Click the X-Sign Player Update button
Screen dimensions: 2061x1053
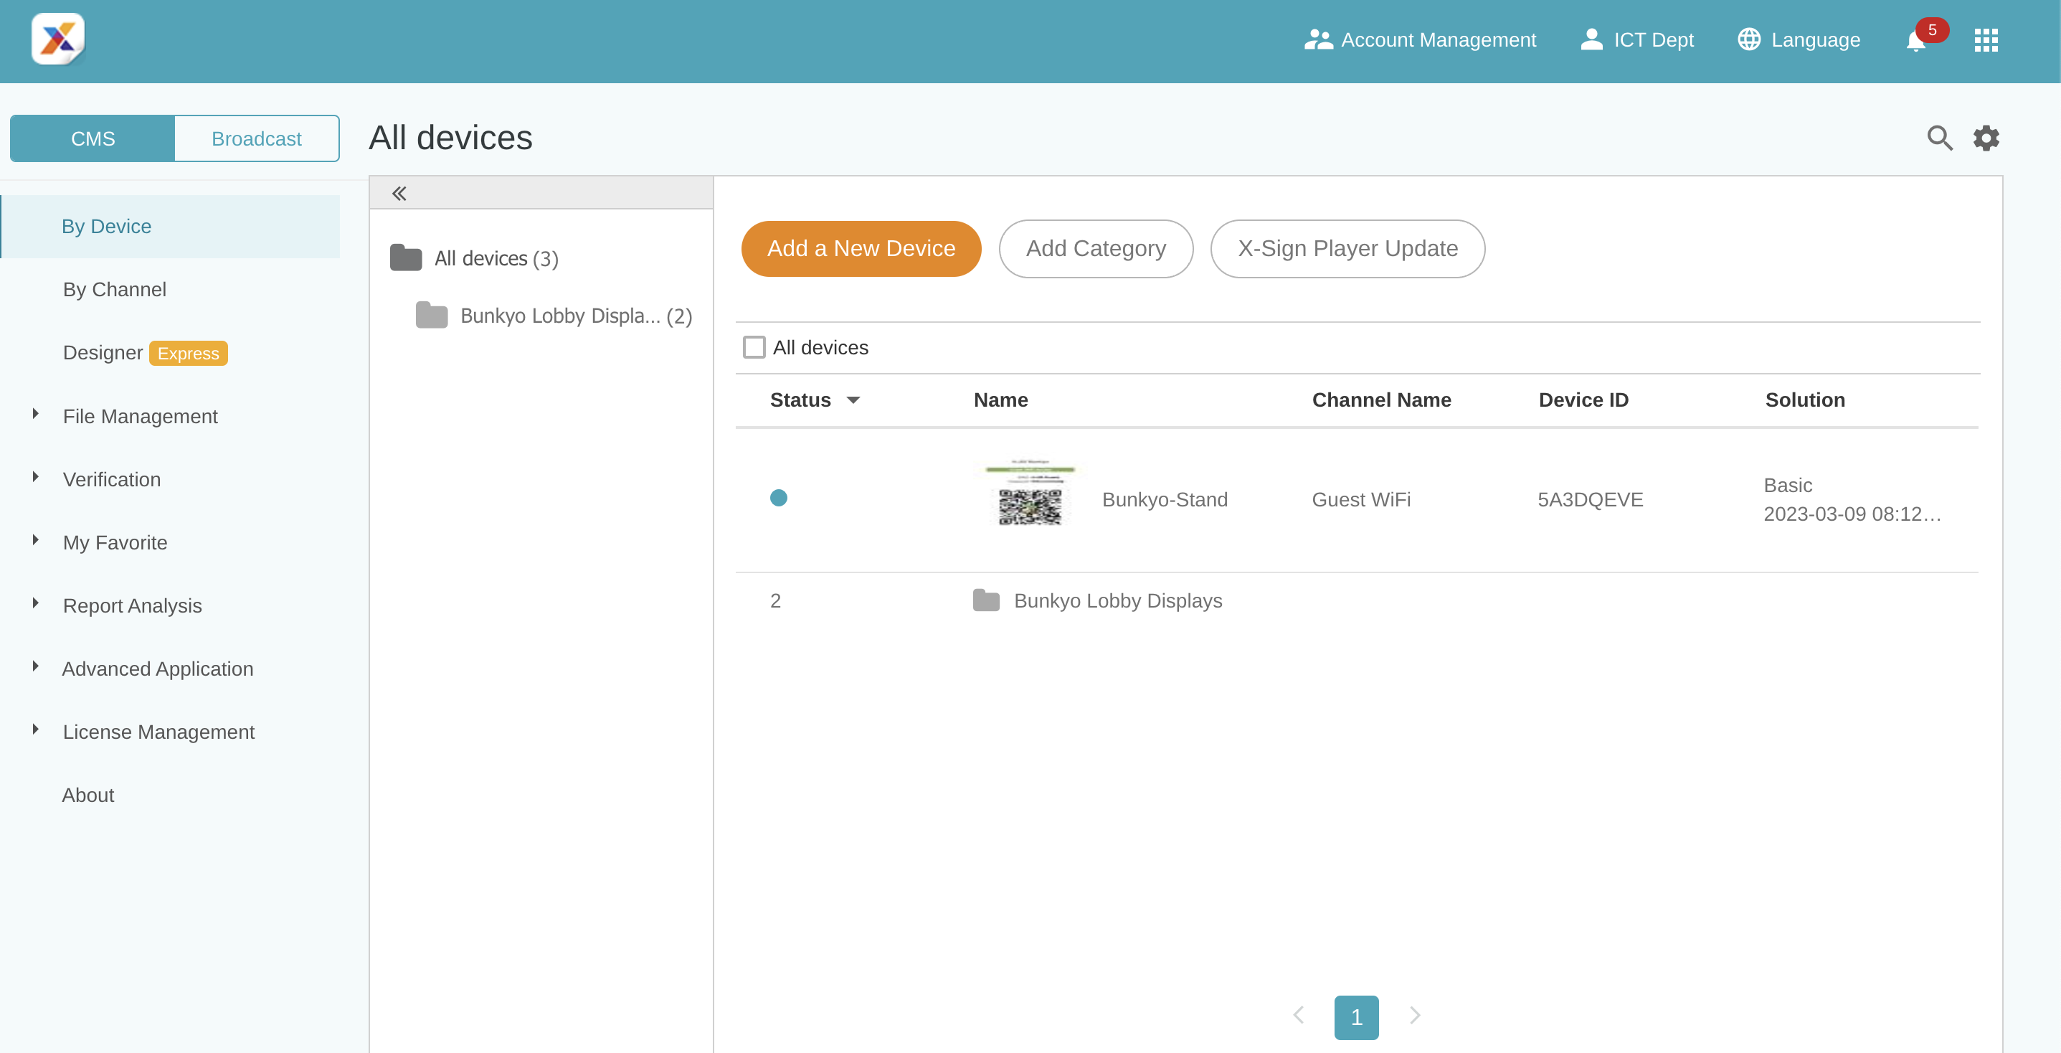click(x=1347, y=249)
